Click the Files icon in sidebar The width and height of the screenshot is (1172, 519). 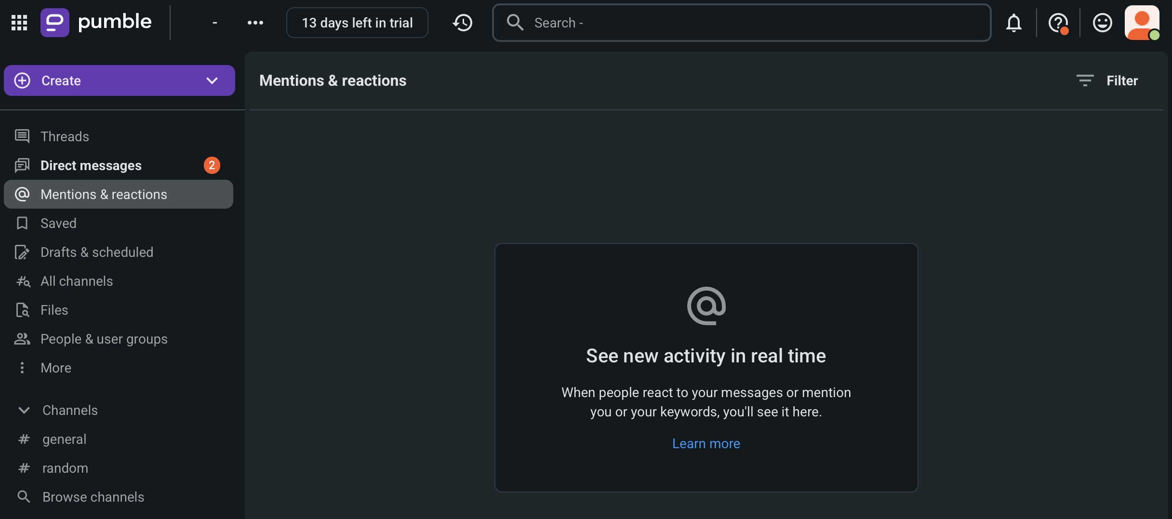tap(22, 310)
